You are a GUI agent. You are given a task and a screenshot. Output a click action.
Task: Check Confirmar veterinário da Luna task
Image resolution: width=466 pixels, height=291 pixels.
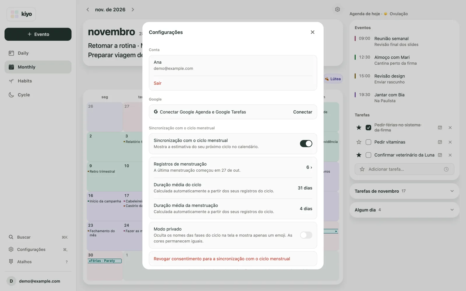point(368,155)
